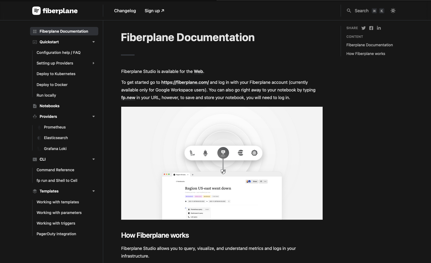The height and width of the screenshot is (263, 431).
Task: Open Deploy to Docker page
Action: [x=52, y=85]
